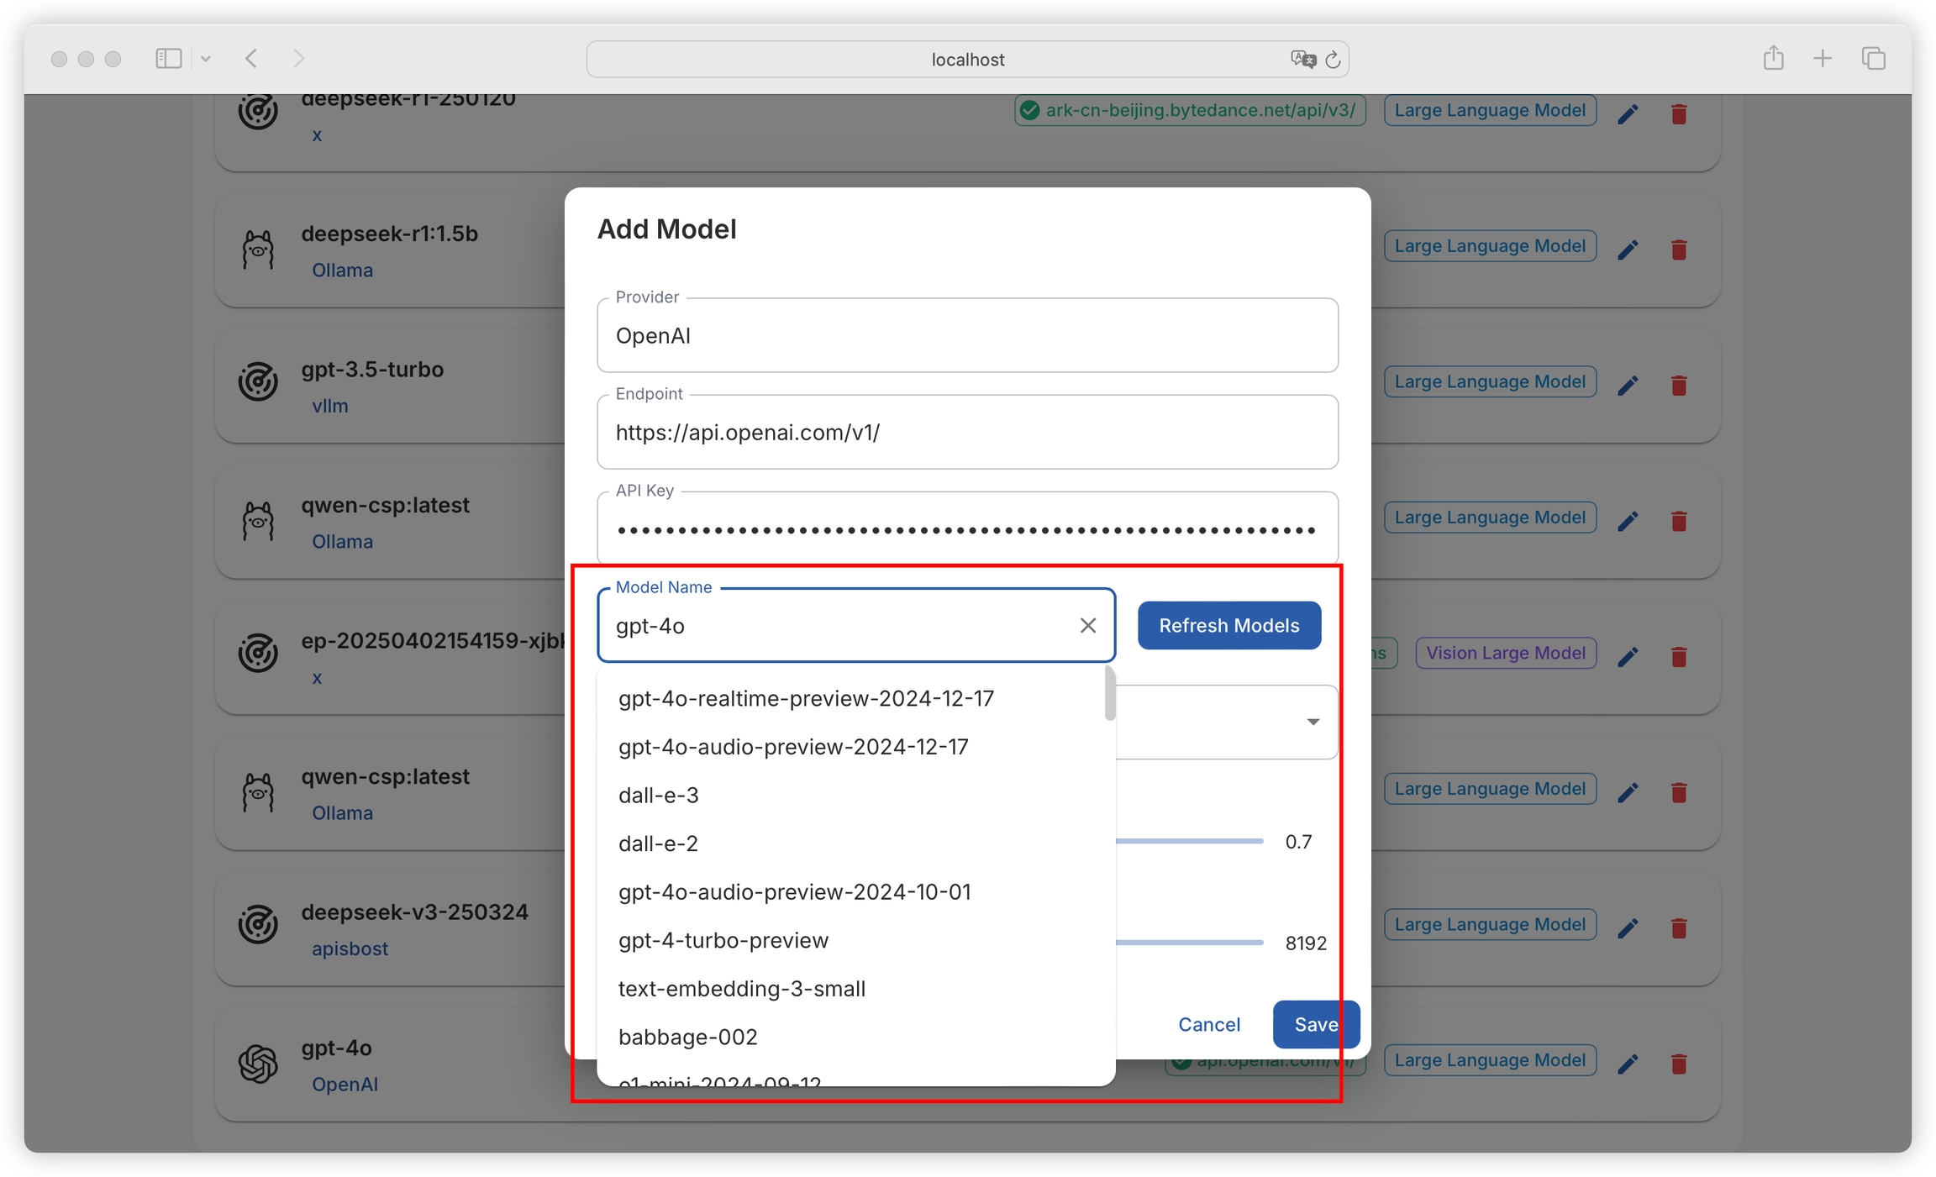Image resolution: width=1936 pixels, height=1177 pixels.
Task: Pick text-embedding-3-small option
Action: [741, 988]
